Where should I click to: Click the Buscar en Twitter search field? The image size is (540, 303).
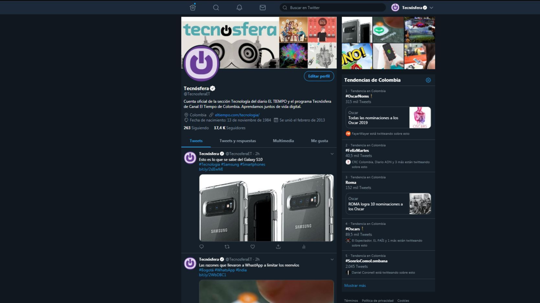335,8
